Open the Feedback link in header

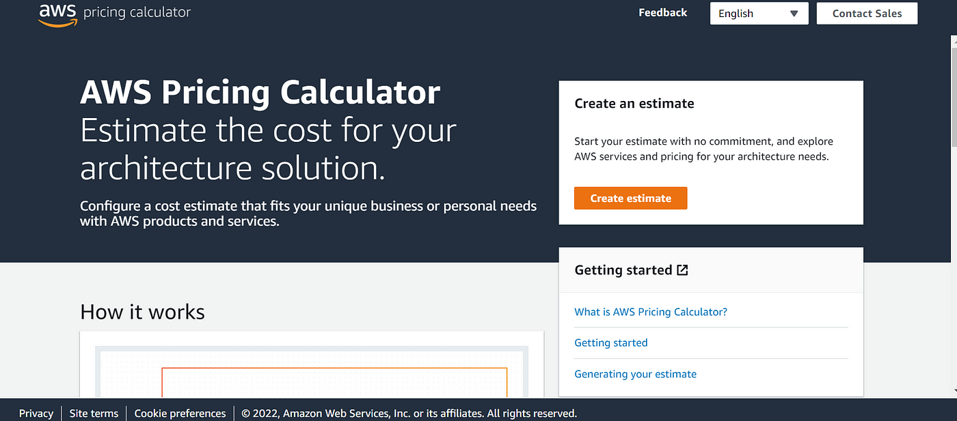pyautogui.click(x=662, y=12)
